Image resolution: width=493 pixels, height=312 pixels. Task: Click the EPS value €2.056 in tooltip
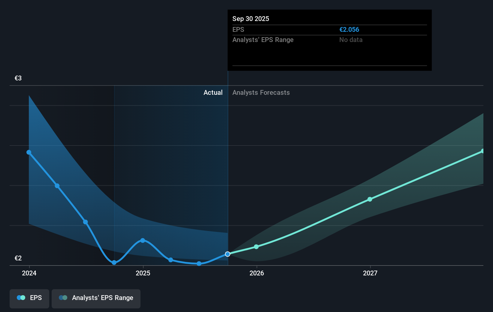pyautogui.click(x=349, y=30)
